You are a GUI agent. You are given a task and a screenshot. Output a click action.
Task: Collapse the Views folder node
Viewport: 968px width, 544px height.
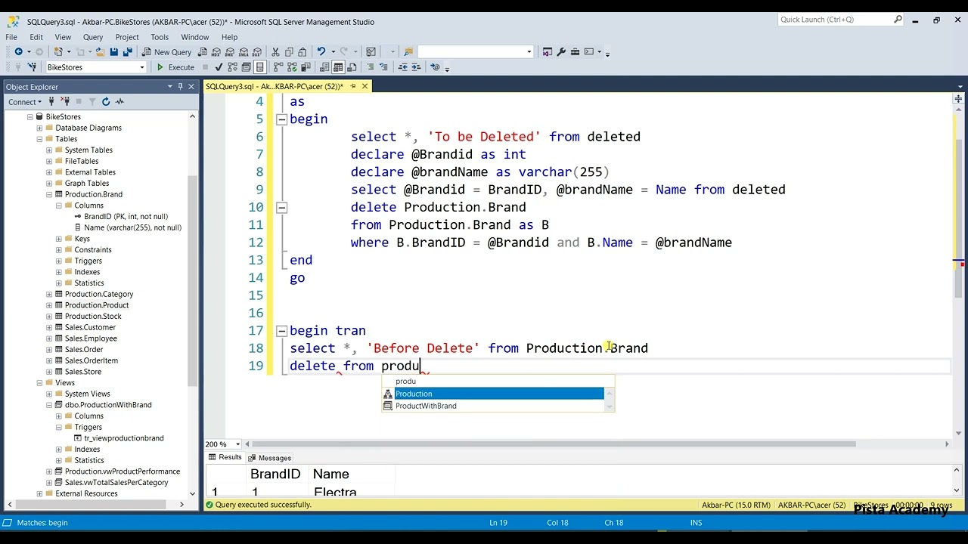[39, 382]
